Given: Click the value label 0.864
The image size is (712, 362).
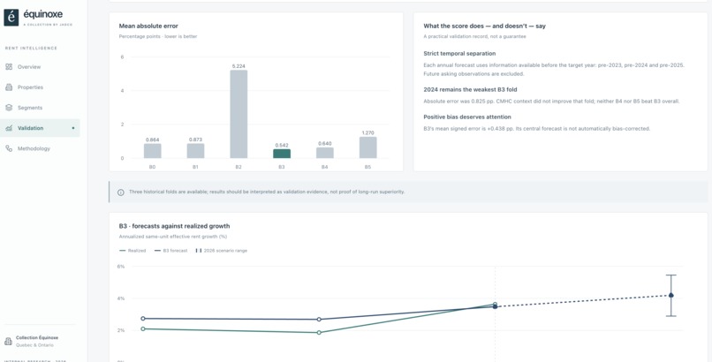Looking at the screenshot, I should (x=152, y=140).
